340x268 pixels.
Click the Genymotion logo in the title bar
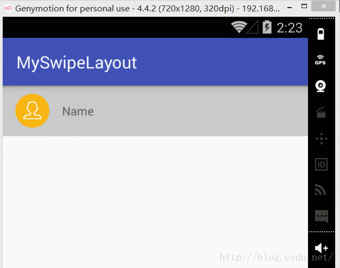click(8, 9)
